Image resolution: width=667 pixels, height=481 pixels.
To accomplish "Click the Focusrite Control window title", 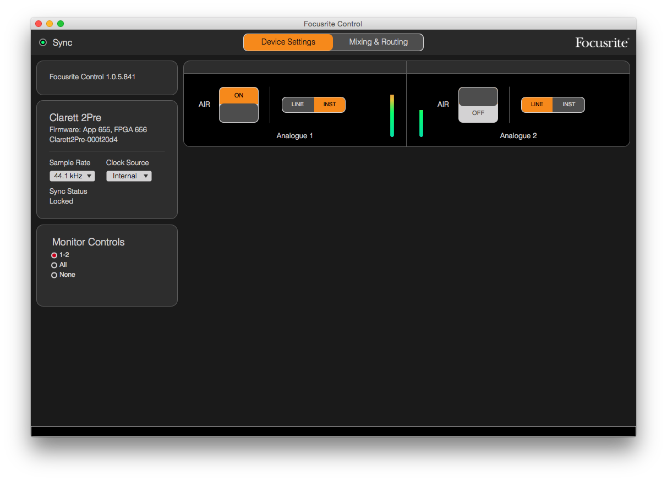I will tap(333, 24).
